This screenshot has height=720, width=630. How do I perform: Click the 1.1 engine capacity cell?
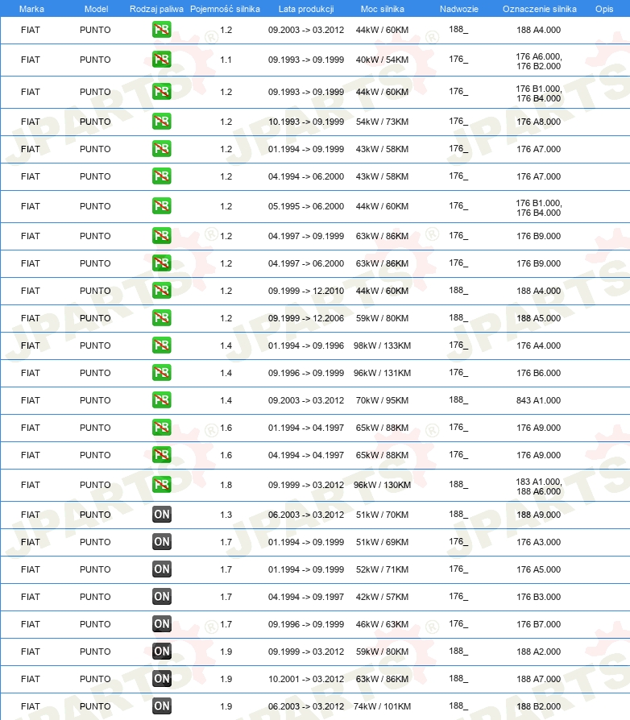(x=226, y=60)
